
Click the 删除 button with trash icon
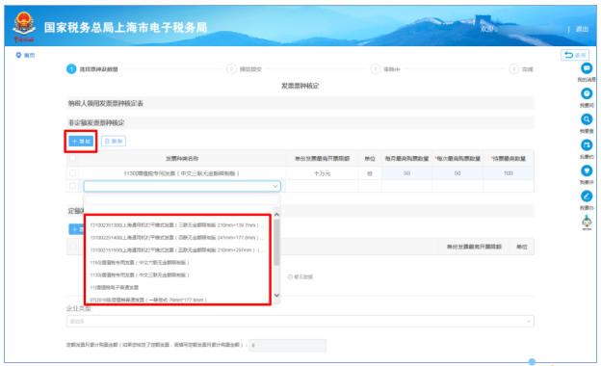(114, 141)
